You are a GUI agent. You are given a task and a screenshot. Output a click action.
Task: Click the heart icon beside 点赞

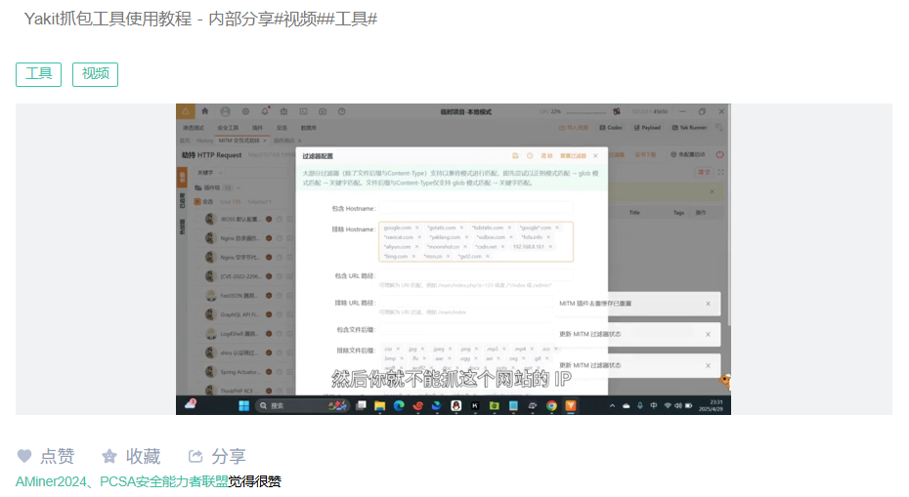(24, 456)
